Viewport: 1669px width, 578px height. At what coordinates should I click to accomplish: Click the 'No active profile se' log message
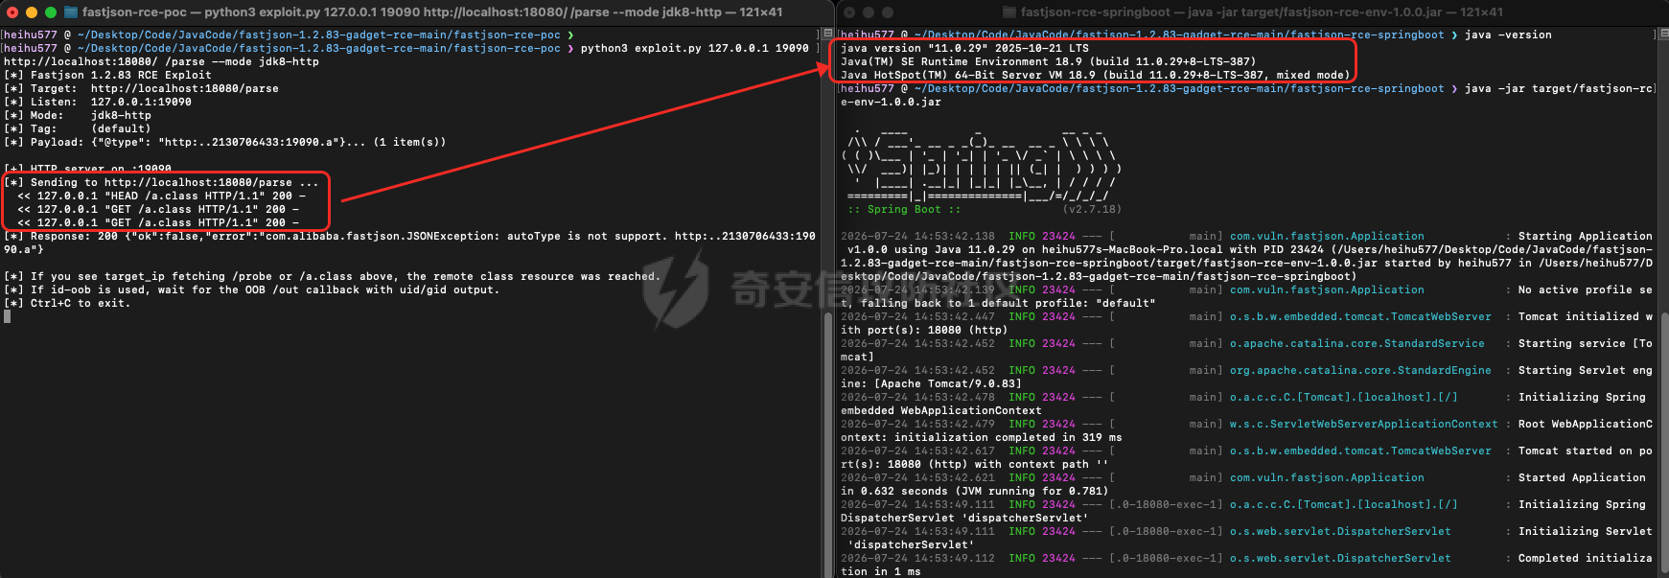pos(1586,289)
